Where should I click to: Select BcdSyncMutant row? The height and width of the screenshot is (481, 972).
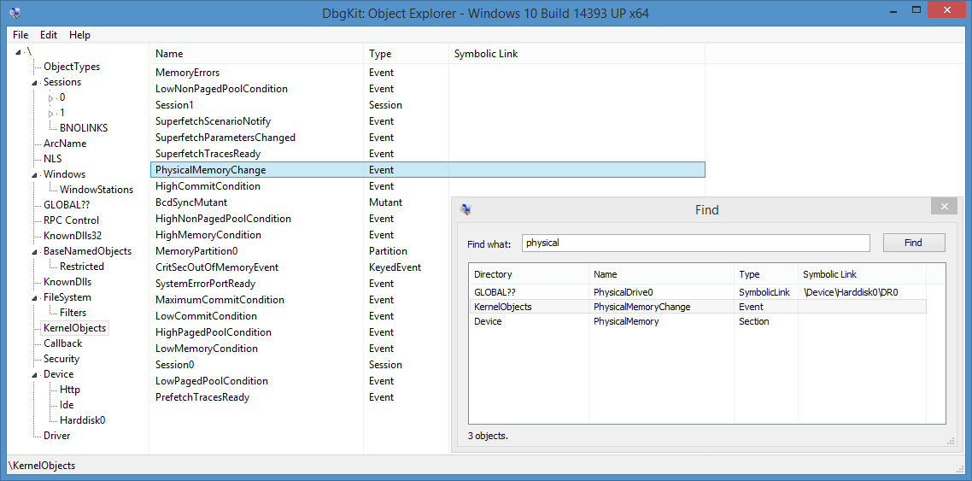click(x=301, y=202)
